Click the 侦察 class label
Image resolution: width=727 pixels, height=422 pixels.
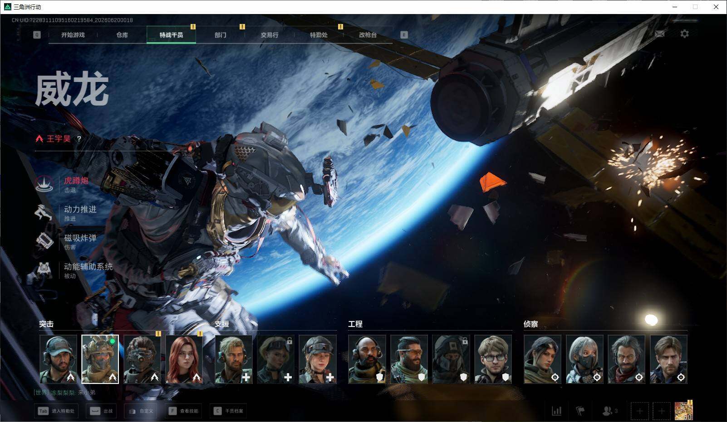pyautogui.click(x=531, y=324)
